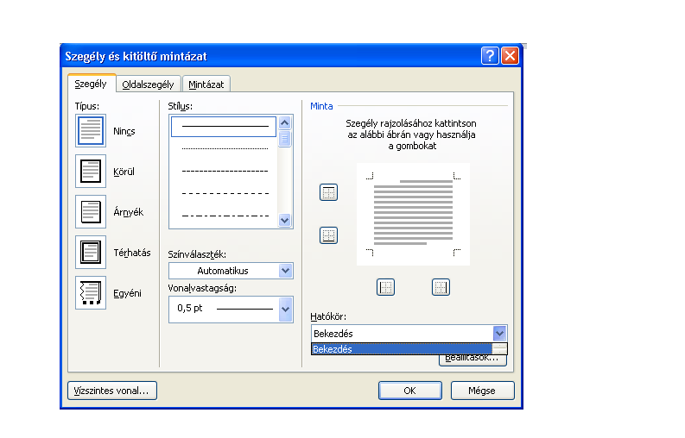Open the Hatókör dropdown arrow
The image size is (685, 438).
click(x=500, y=334)
